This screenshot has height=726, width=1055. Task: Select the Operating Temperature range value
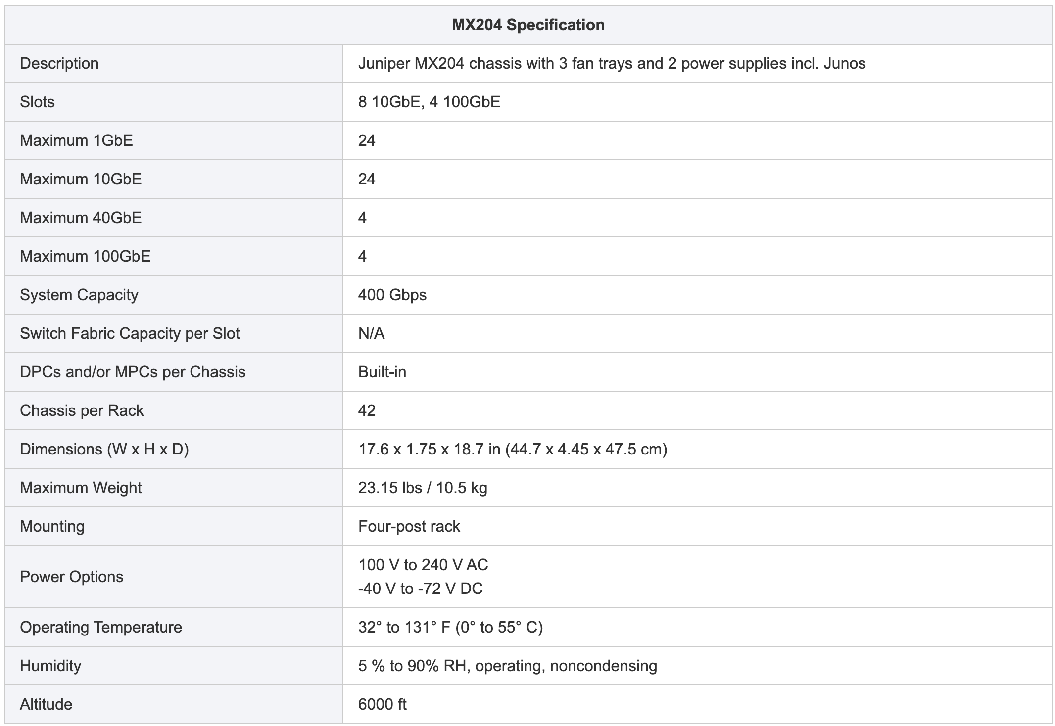tap(450, 627)
